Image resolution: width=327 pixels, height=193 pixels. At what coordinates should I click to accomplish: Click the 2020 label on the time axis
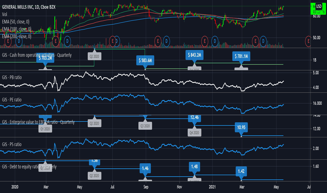tap(15, 187)
